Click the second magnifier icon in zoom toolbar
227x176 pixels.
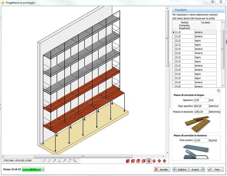49,161
